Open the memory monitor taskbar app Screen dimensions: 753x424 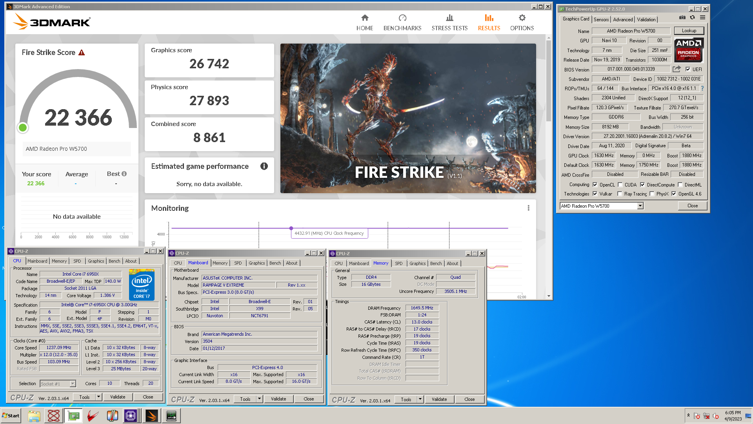tap(171, 416)
